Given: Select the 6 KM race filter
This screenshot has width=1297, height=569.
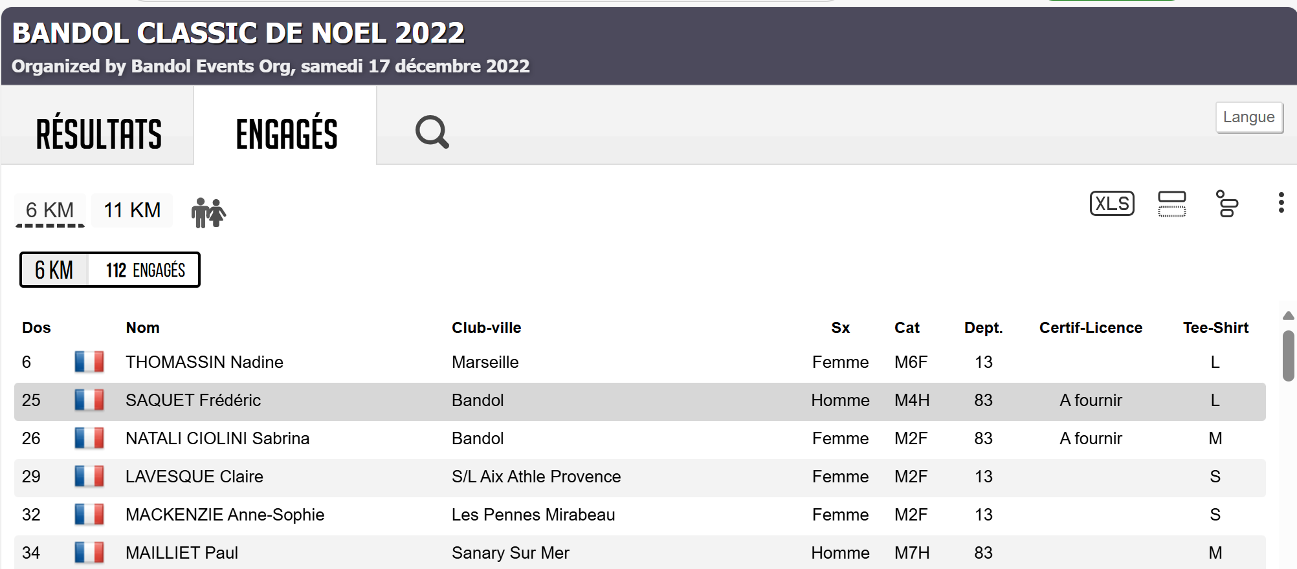Looking at the screenshot, I should point(50,210).
